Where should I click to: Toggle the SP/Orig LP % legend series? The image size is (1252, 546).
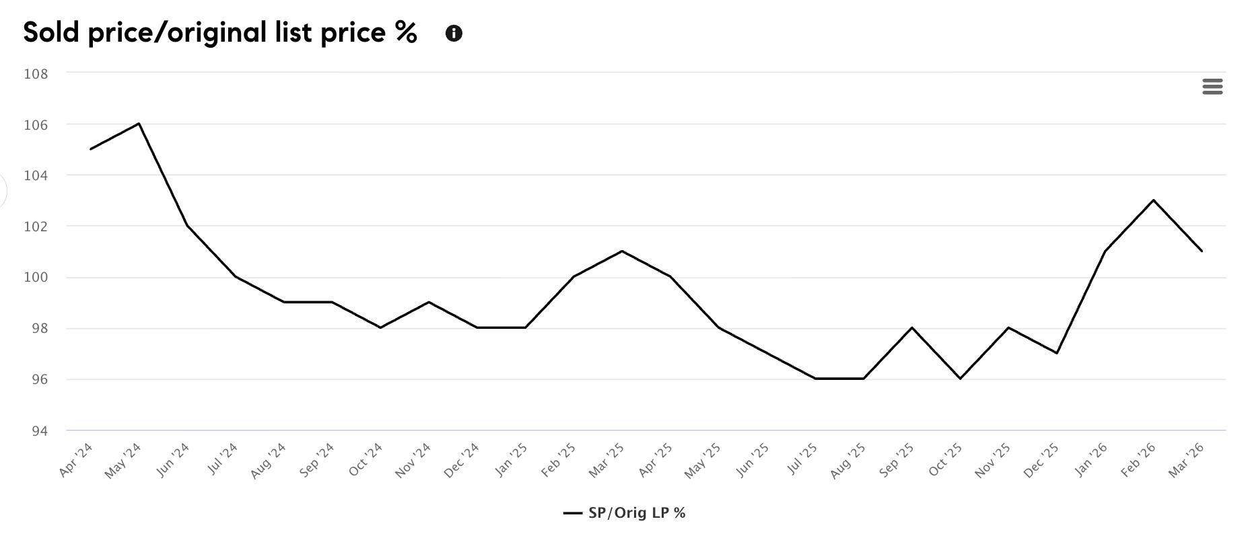click(636, 513)
